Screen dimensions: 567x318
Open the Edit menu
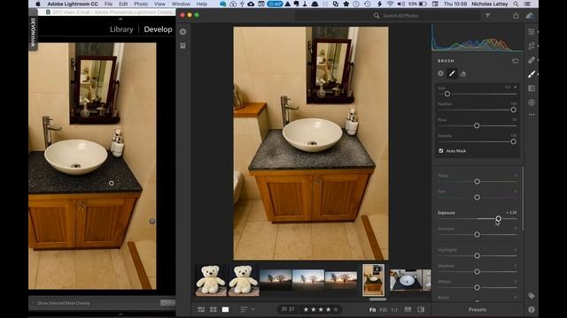[x=123, y=4]
